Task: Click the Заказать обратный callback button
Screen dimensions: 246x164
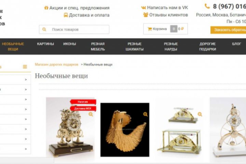Action: point(228,30)
